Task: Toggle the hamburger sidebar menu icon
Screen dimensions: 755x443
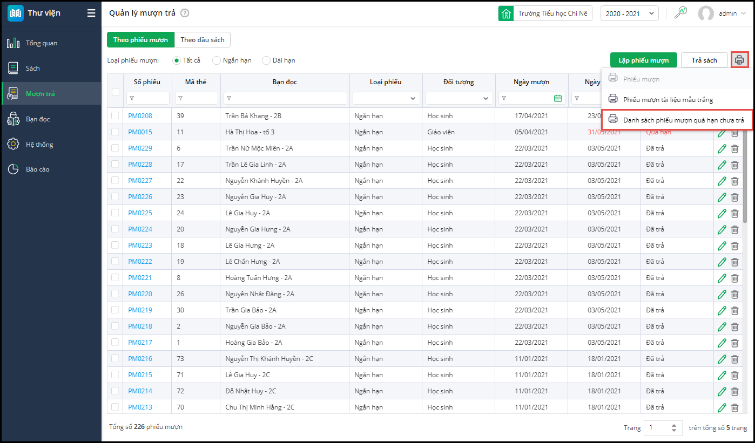Action: click(x=91, y=13)
